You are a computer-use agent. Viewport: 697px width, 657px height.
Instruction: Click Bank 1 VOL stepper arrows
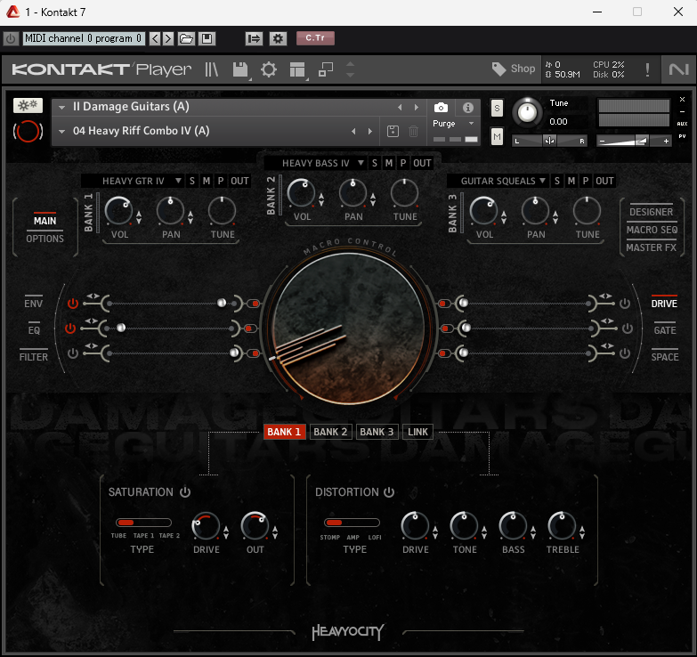[139, 217]
